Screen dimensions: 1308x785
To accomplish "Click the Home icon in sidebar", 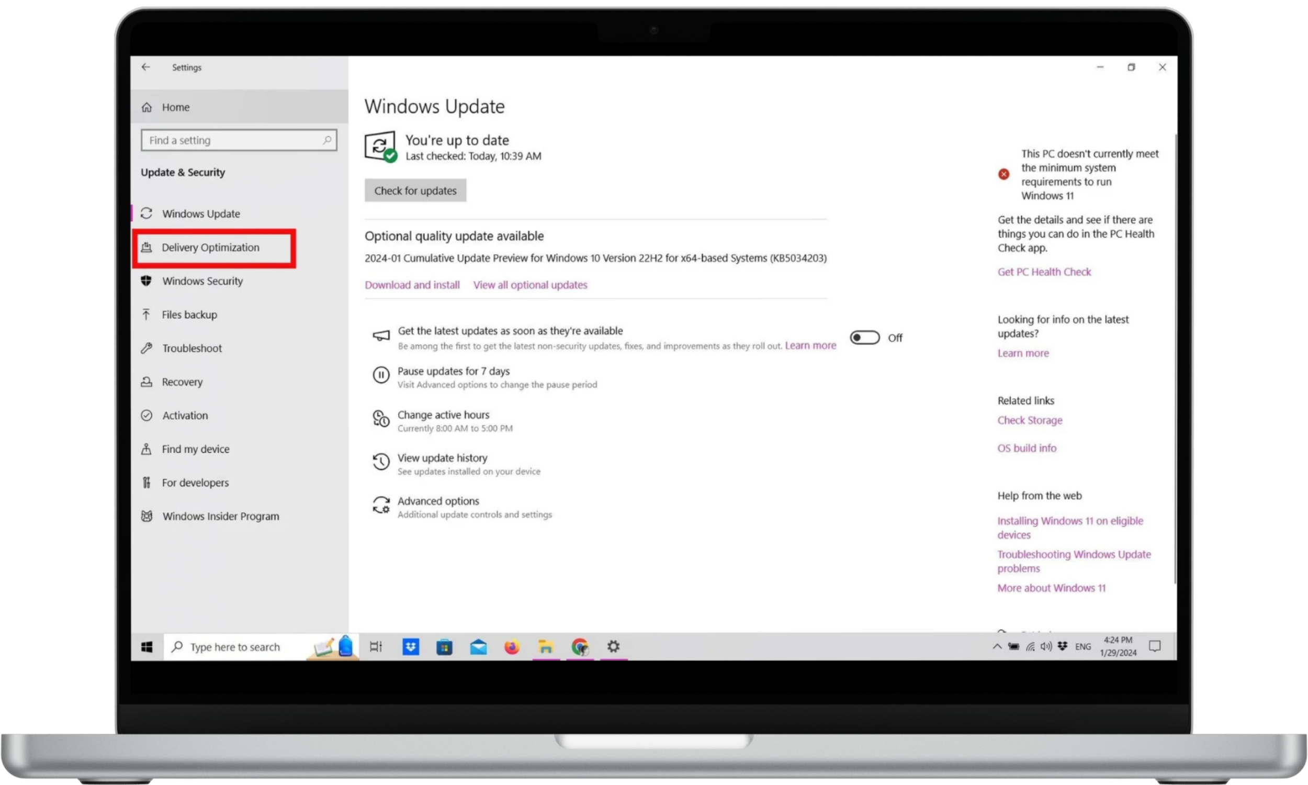I will 147,107.
